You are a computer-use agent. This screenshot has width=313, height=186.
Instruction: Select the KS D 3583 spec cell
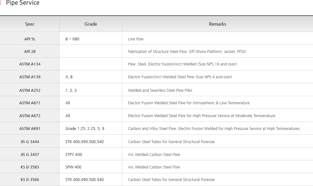(x=30, y=167)
